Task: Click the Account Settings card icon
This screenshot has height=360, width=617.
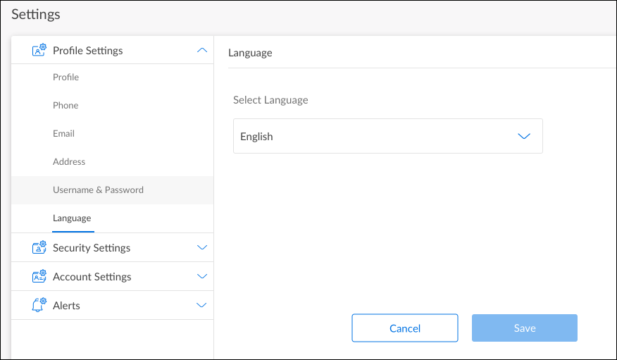Action: coord(39,277)
